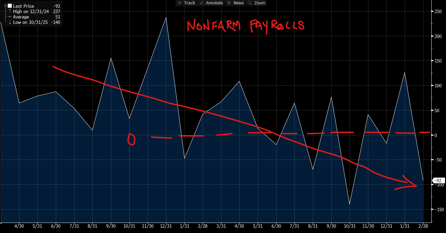Click the High on 12/31/24 marker icon

10,11
